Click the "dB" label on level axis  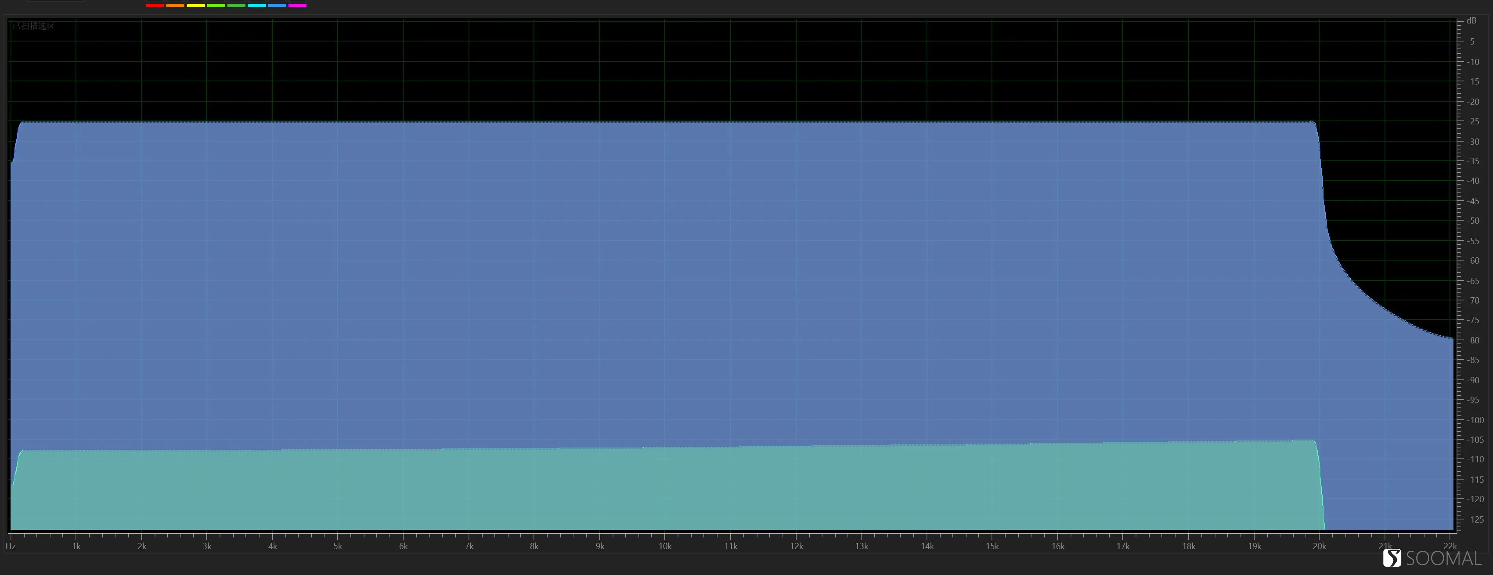(1471, 21)
